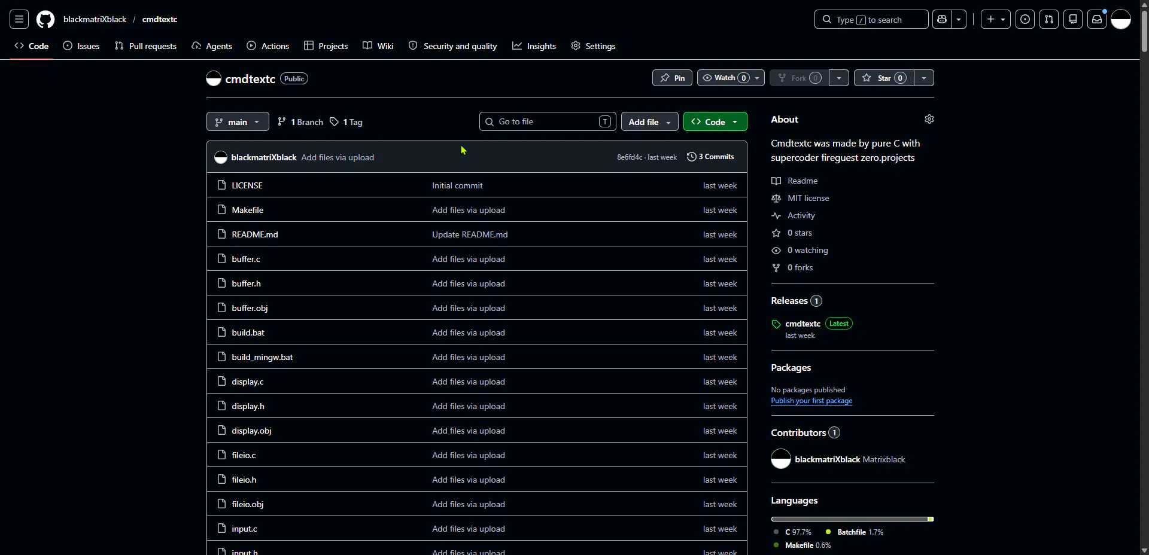This screenshot has width=1149, height=555.
Task: Open the Releases section heading link
Action: 789,300
